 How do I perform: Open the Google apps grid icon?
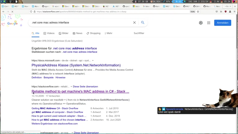coord(209,23)
